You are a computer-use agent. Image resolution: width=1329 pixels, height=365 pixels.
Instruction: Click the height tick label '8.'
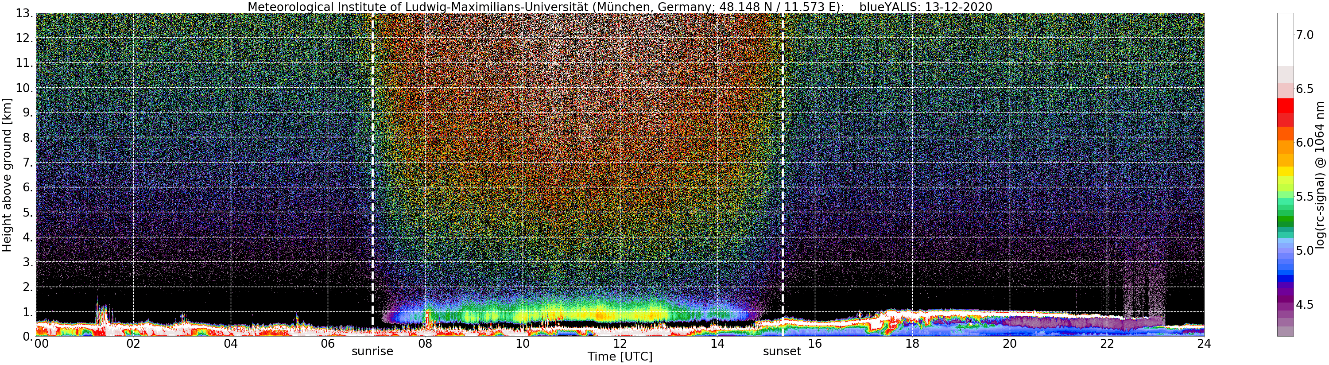point(28,137)
